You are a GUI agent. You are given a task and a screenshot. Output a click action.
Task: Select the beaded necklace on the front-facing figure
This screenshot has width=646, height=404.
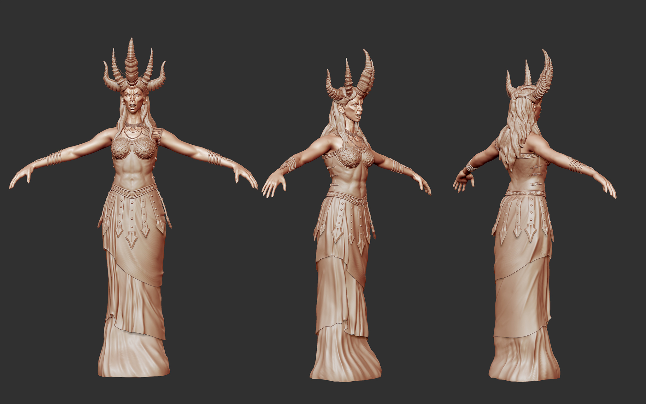(133, 129)
